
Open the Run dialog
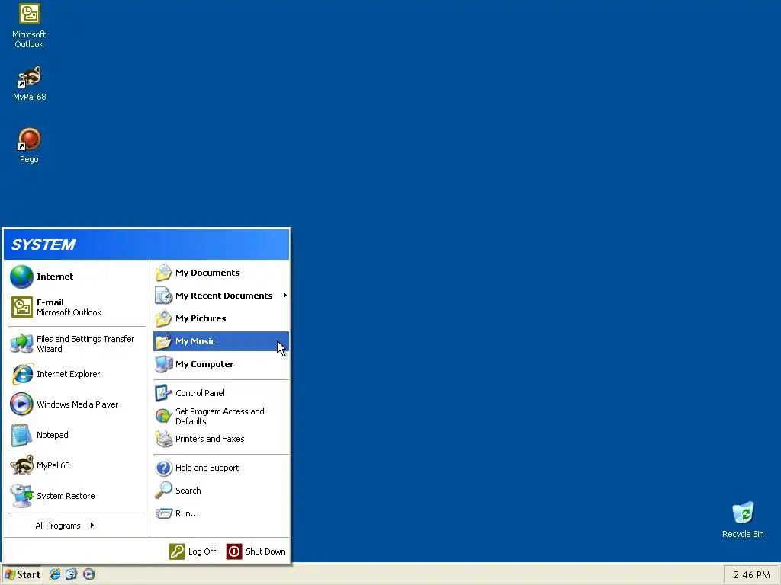coord(220,513)
